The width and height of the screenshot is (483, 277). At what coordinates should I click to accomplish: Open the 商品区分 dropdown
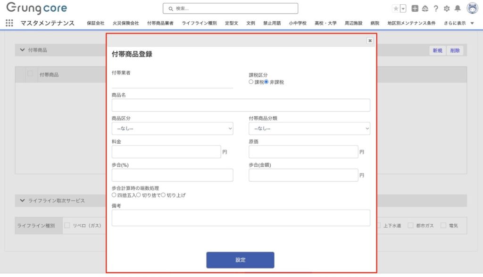172,128
